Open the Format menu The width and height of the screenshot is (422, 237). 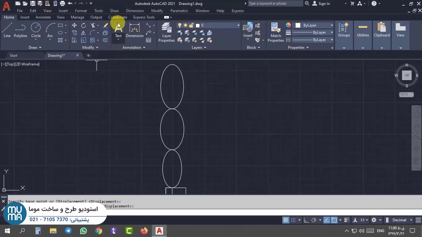click(81, 11)
